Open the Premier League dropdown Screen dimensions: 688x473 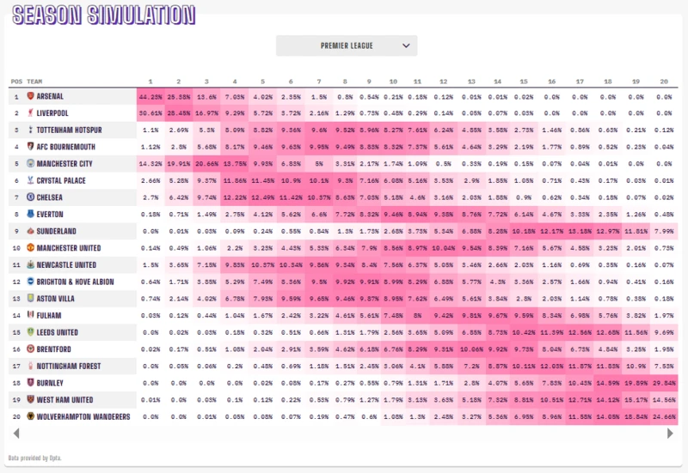pyautogui.click(x=346, y=45)
